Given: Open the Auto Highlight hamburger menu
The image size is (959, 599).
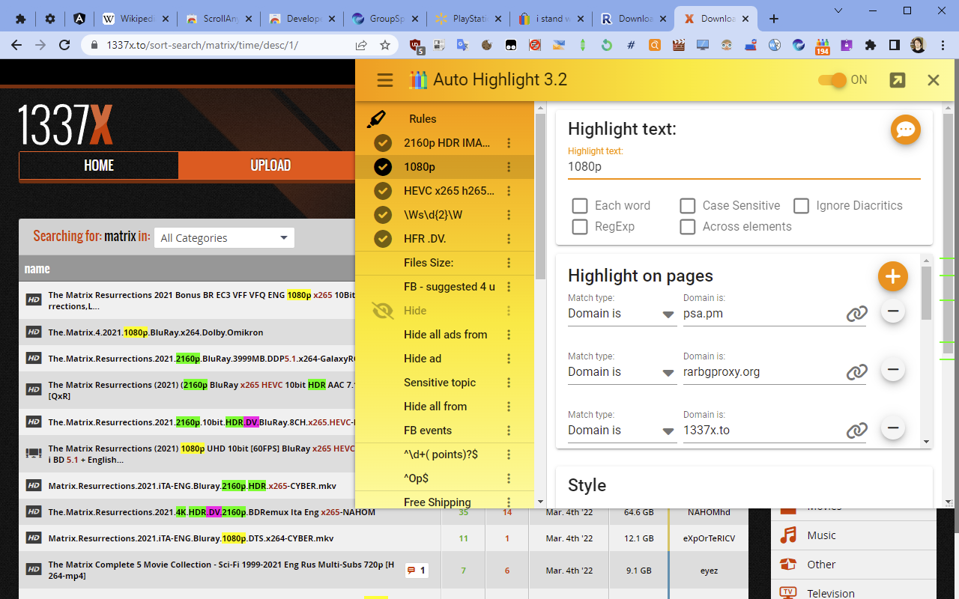Looking at the screenshot, I should tap(384, 79).
